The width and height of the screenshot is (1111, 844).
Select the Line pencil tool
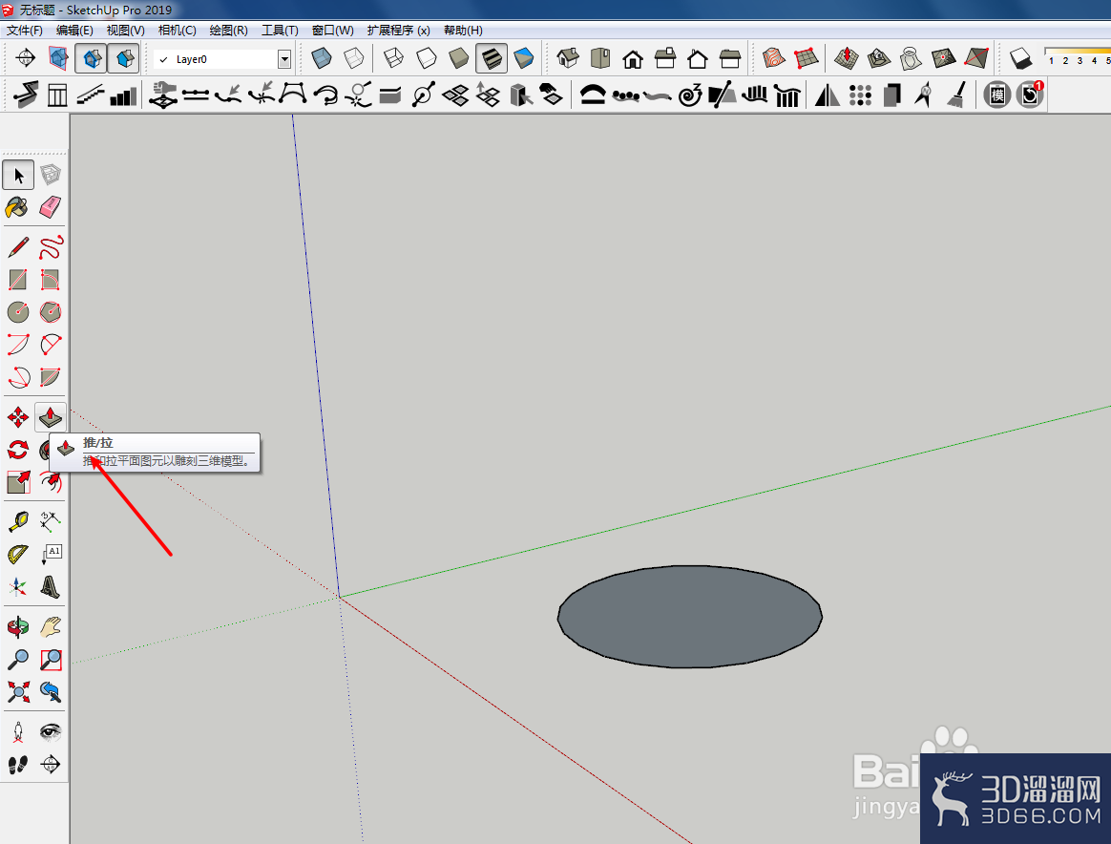18,248
